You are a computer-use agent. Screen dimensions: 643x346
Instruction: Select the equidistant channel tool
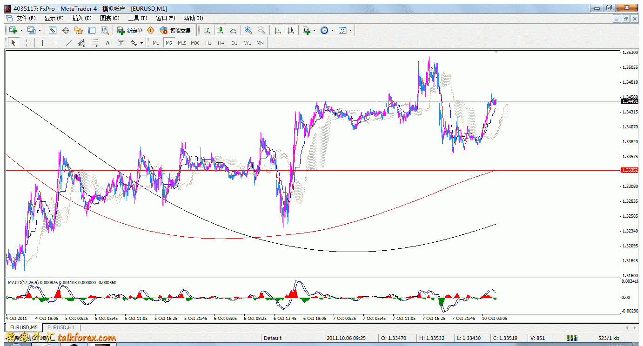(x=82, y=43)
